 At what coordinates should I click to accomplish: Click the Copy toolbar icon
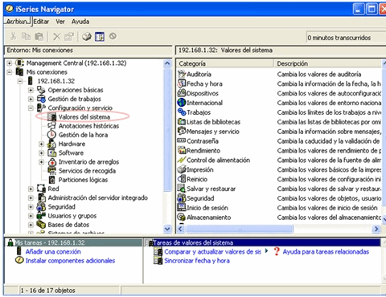[x=26, y=36]
